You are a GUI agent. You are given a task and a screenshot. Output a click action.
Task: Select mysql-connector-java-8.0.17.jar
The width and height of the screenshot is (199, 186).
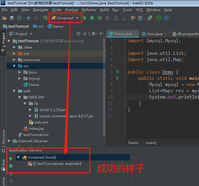click(64, 116)
